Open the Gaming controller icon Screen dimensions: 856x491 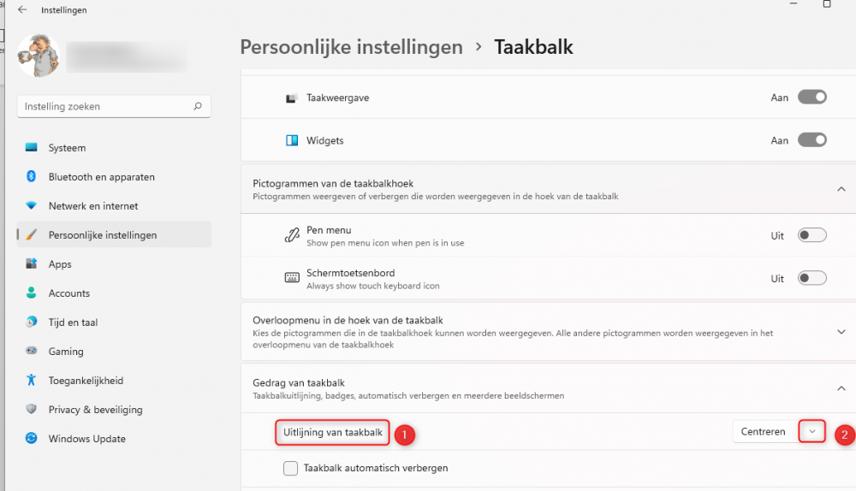(x=32, y=352)
